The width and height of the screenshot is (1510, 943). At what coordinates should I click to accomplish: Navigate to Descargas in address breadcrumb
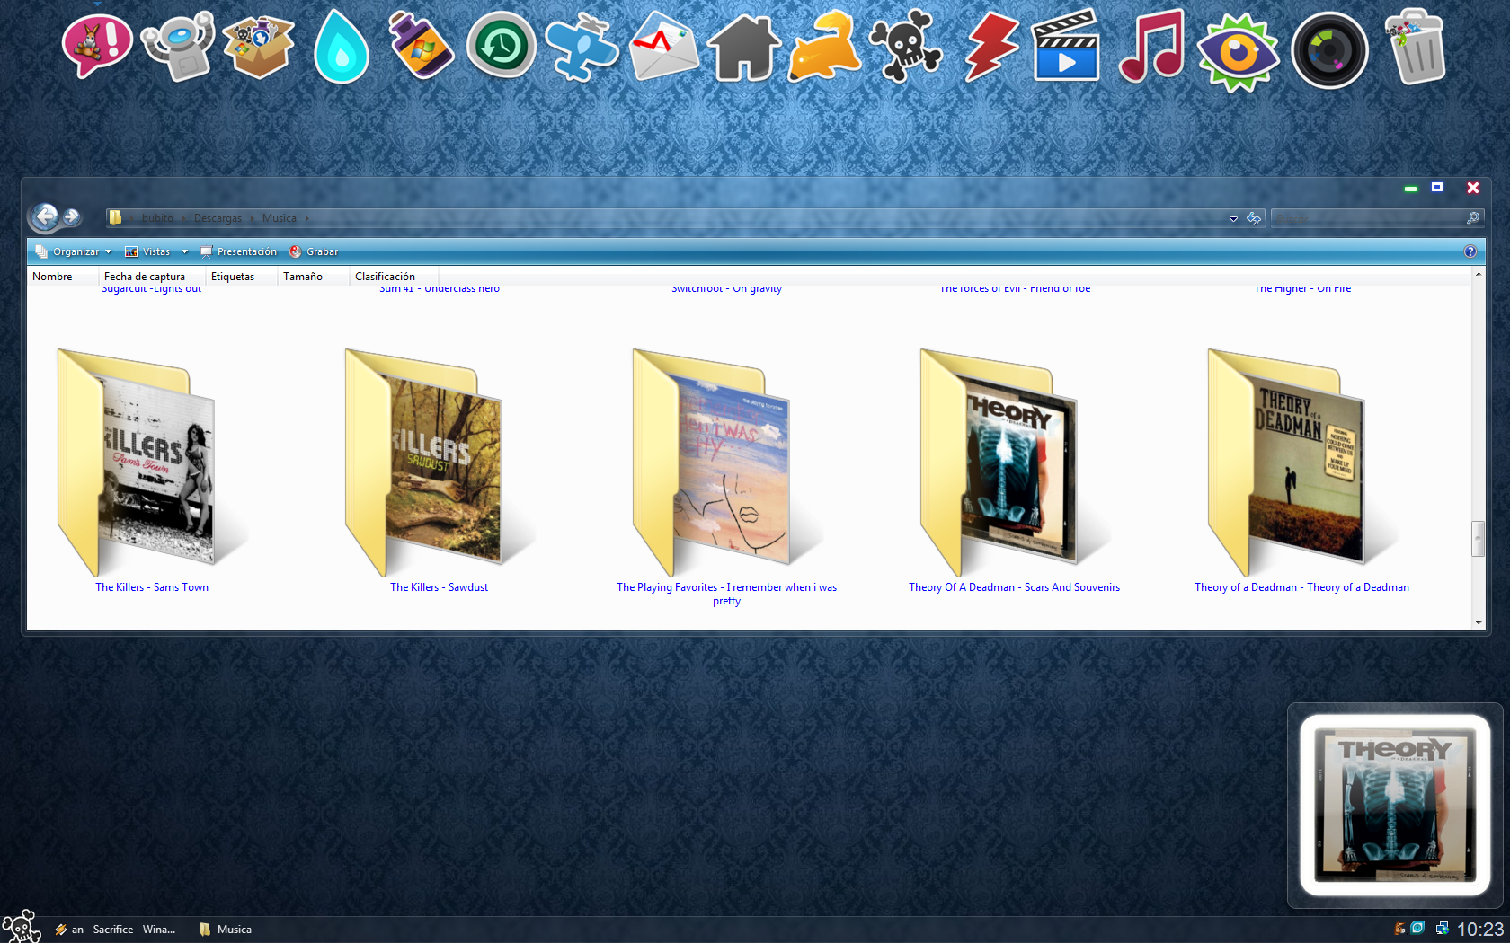coord(218,218)
